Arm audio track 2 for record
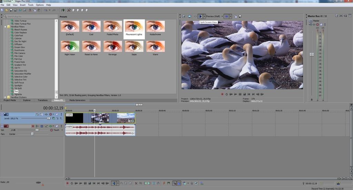 coord(33,126)
